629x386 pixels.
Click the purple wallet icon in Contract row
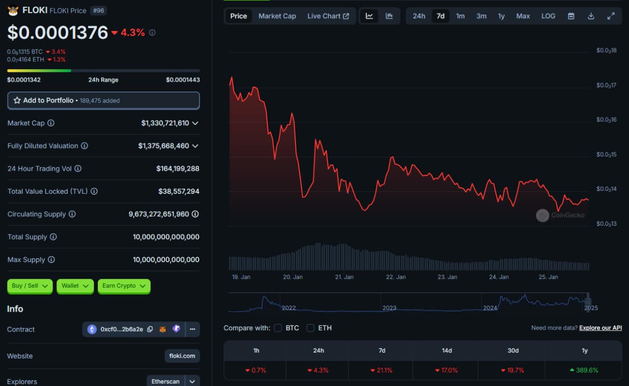click(176, 329)
